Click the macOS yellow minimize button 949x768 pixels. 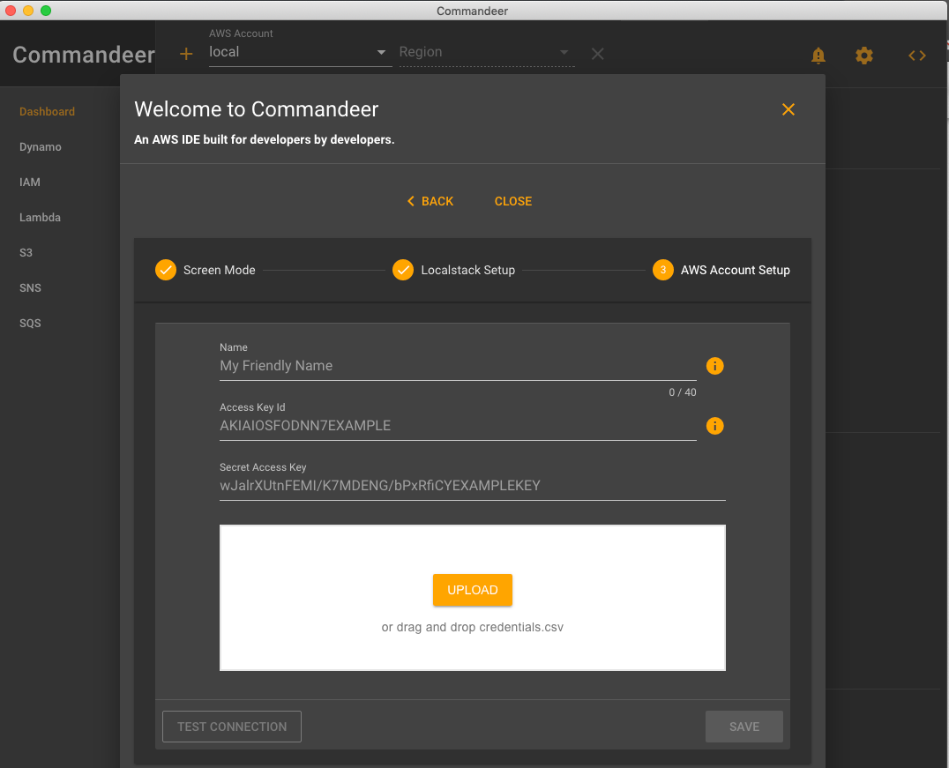tap(28, 11)
